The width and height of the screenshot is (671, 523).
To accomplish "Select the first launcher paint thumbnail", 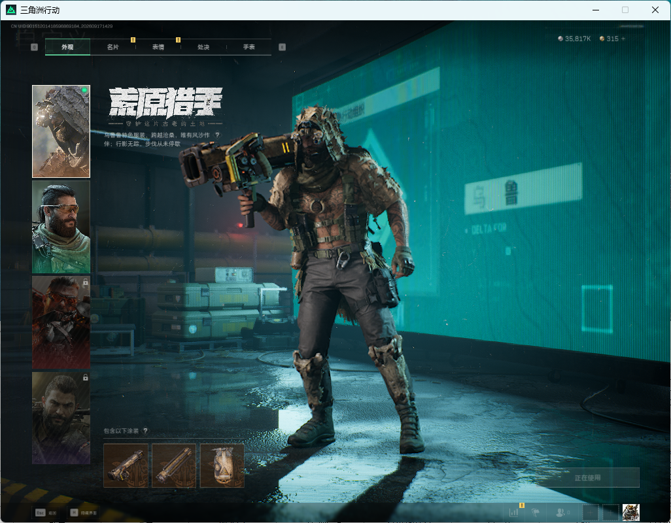I will point(126,465).
